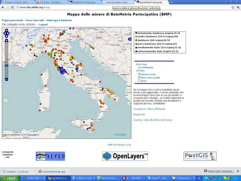Click the map zoom in plus button
The width and height of the screenshot is (241, 181).
click(x=6, y=41)
